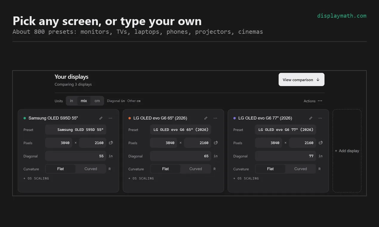This screenshot has height=227, width=379.
Task: Open the Preset selector showing LG OLED evo G6 77"
Action: [x=286, y=130]
